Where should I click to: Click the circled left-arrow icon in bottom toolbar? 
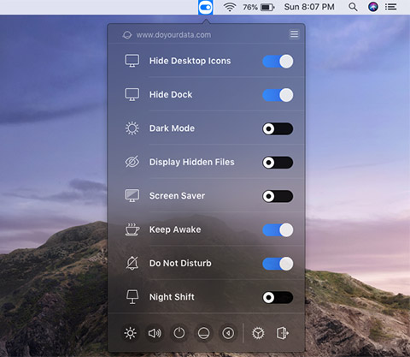point(228,333)
